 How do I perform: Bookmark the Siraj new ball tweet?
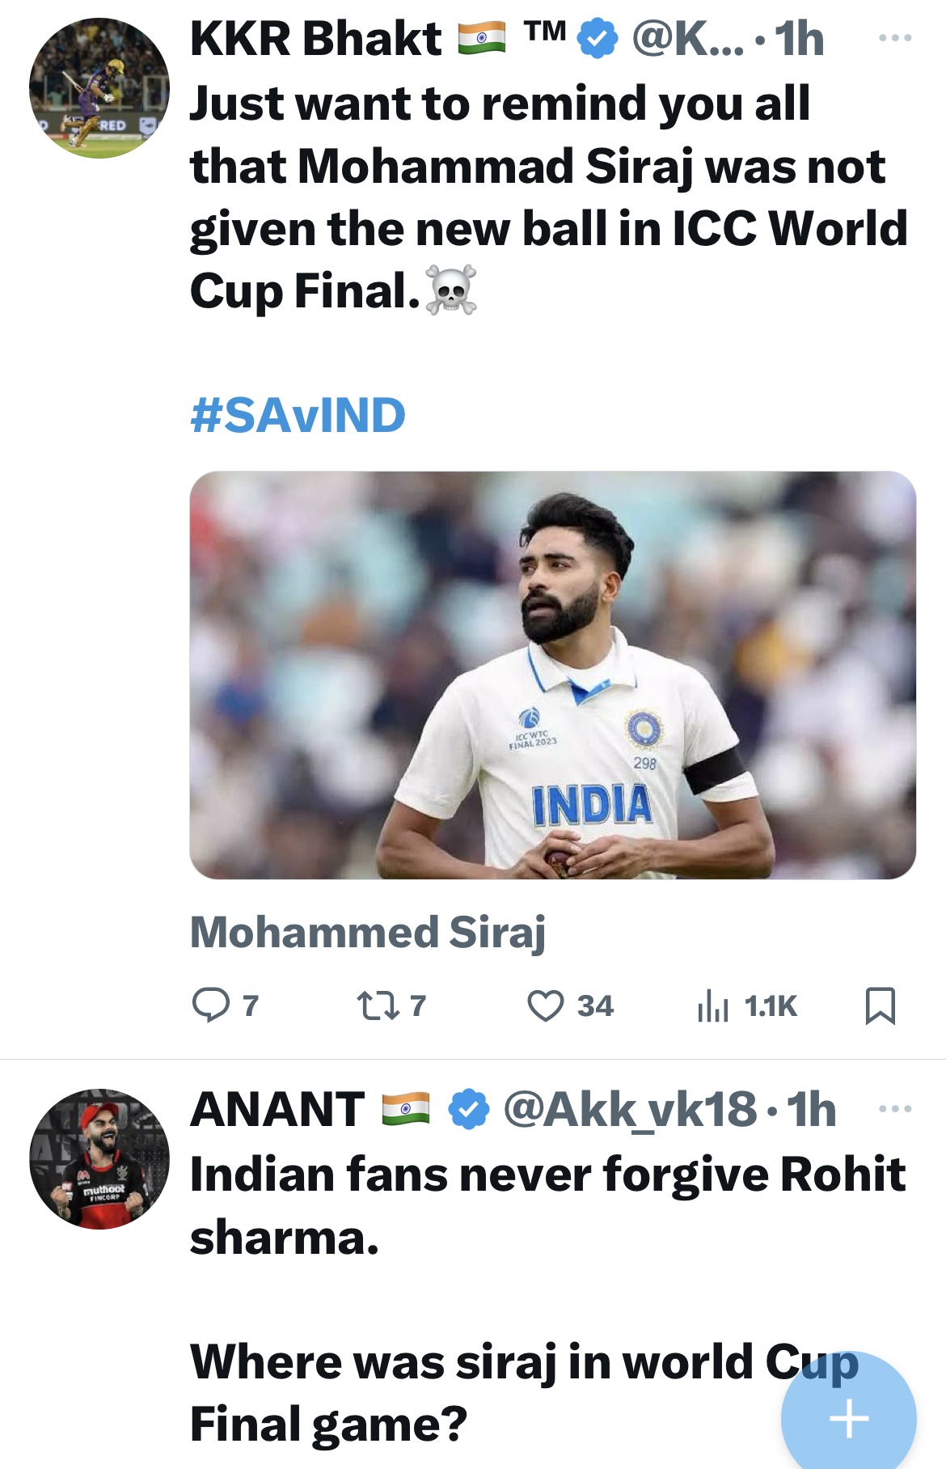click(x=880, y=1005)
